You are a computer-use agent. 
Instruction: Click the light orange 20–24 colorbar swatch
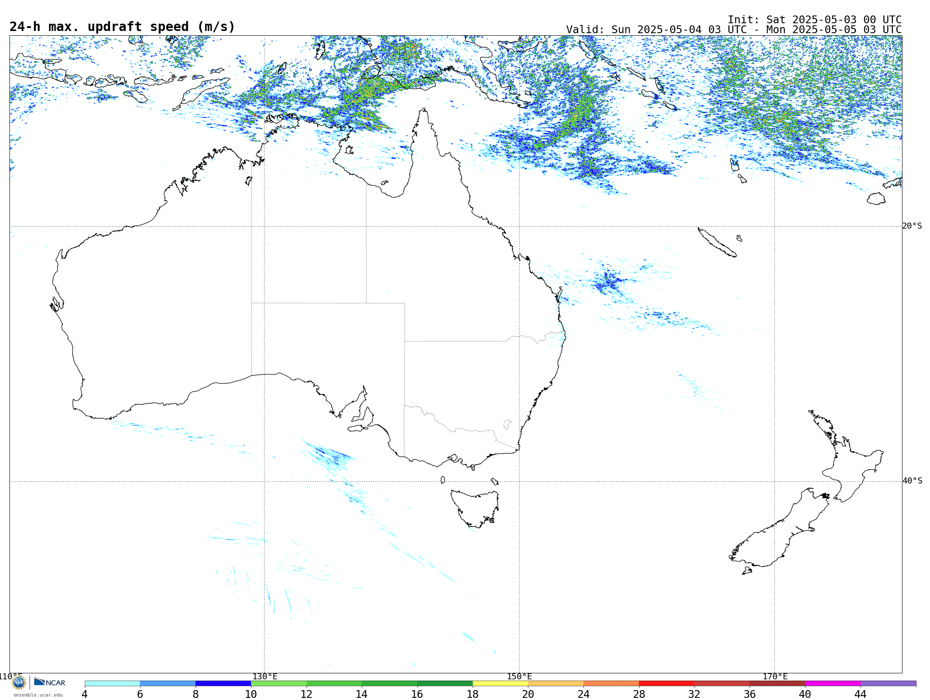[556, 683]
